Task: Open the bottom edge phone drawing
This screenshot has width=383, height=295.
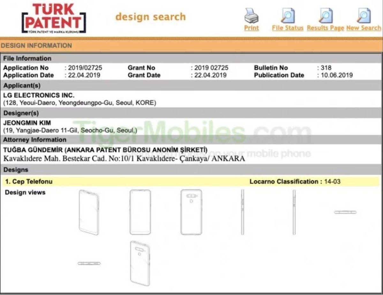Action: click(x=89, y=263)
